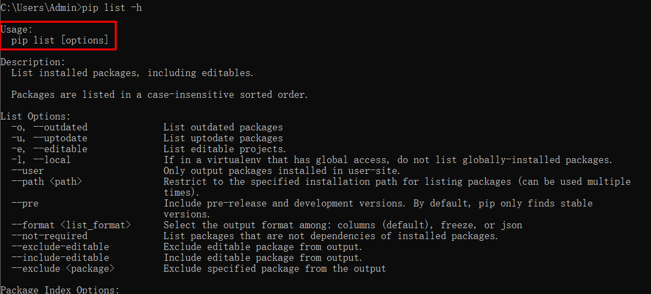Click the "-u, --uptodate" option

49,138
